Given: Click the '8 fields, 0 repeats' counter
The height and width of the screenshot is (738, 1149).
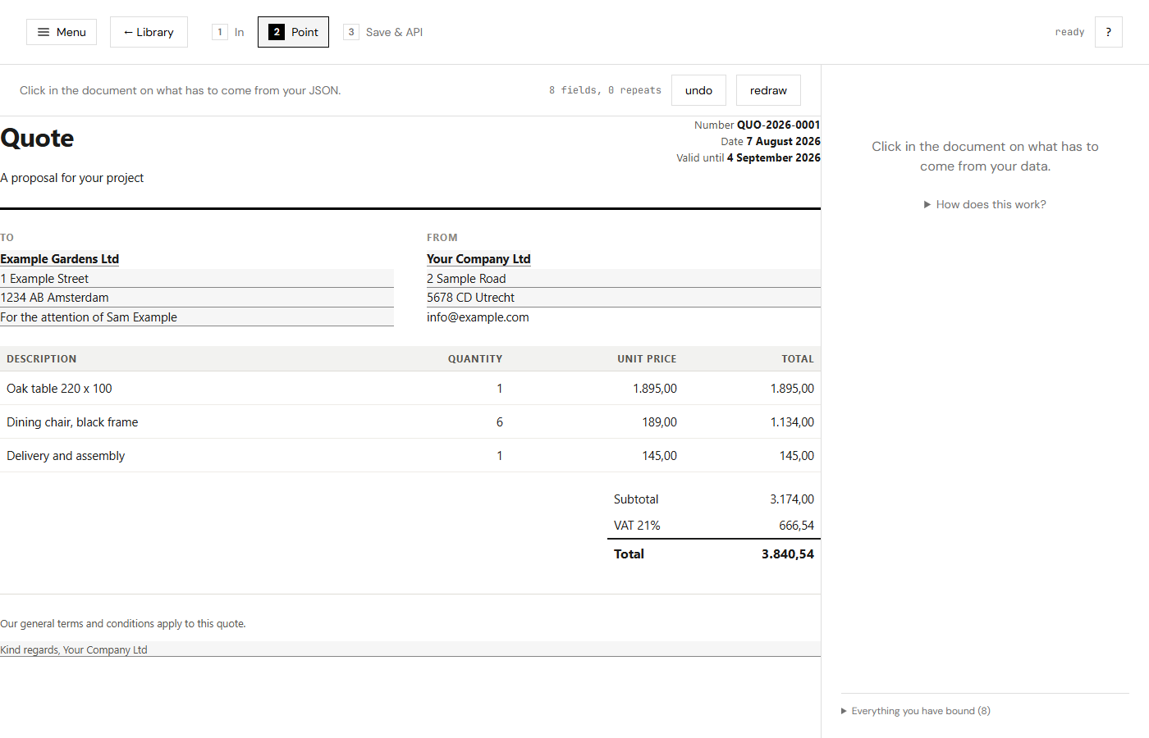Looking at the screenshot, I should point(605,90).
